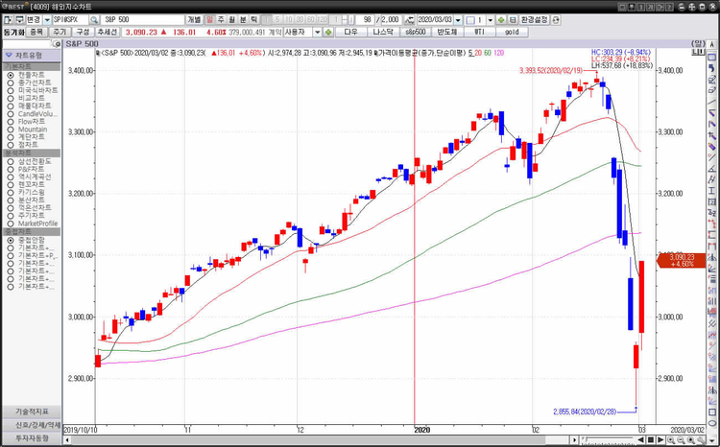Click the 나스닥 index button
The width and height of the screenshot is (720, 447).
(383, 32)
